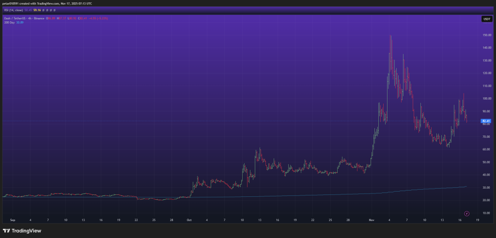
Task: Click the pink lightning bolt event icon
Action: [x=466, y=213]
